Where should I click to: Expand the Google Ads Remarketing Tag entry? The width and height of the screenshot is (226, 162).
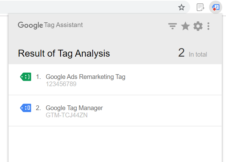click(x=85, y=77)
